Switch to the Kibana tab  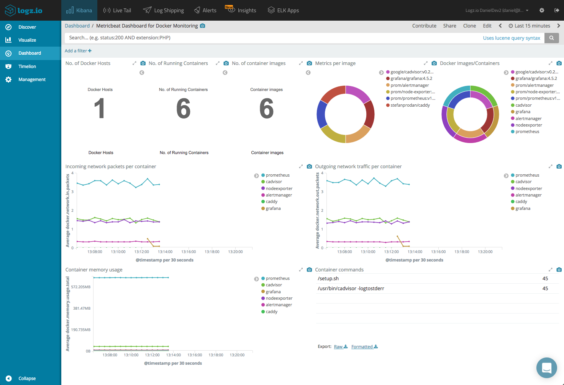pyautogui.click(x=79, y=10)
